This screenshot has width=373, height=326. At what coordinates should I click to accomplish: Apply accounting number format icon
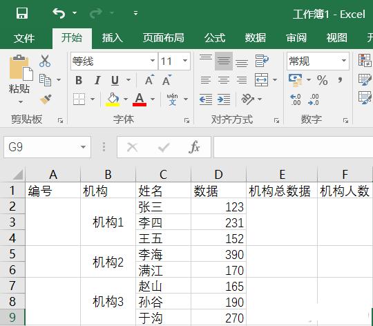pyautogui.click(x=295, y=80)
